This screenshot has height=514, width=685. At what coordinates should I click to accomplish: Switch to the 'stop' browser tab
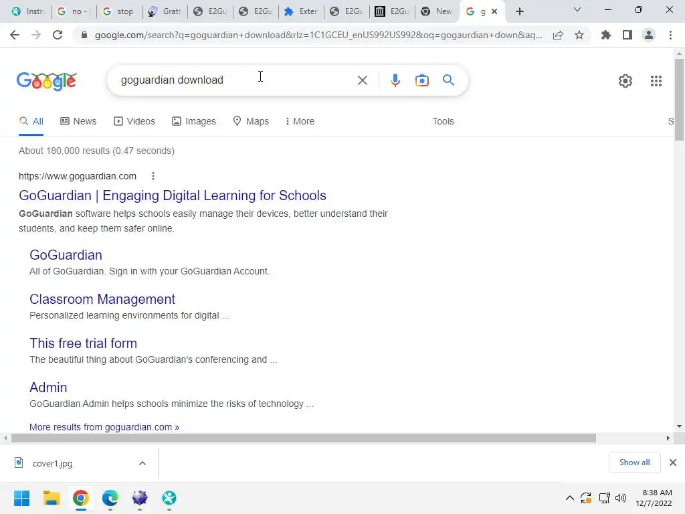[118, 11]
